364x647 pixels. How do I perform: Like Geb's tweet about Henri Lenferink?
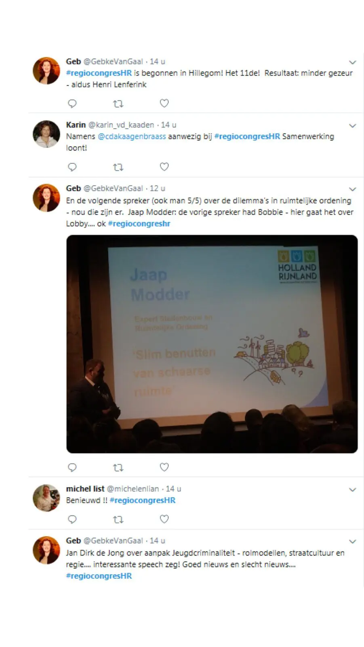[x=164, y=104]
